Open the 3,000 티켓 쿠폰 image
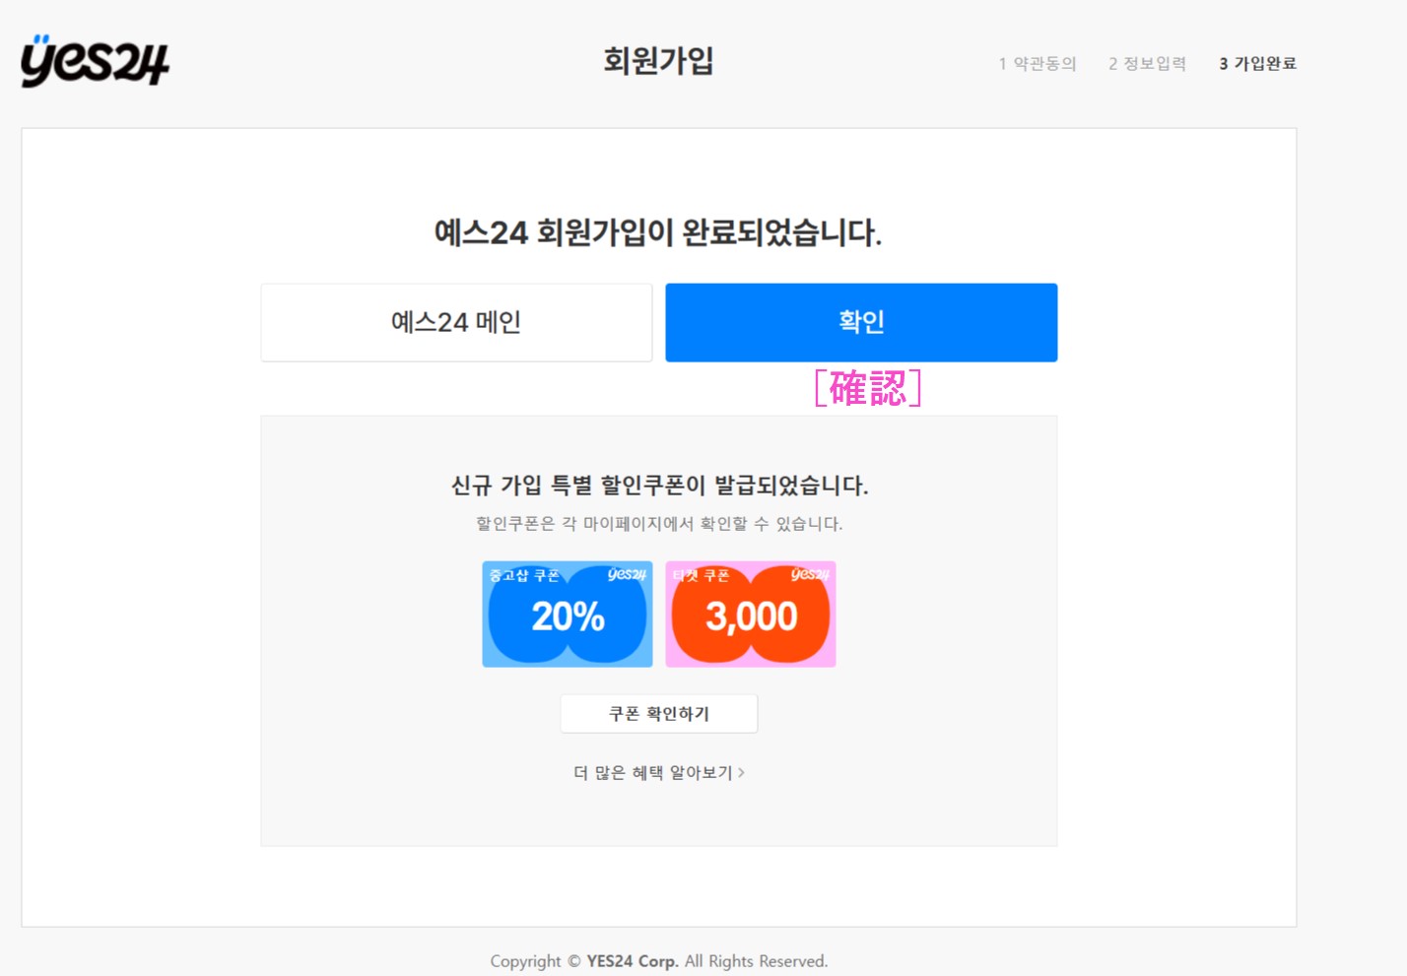The height and width of the screenshot is (976, 1407). (x=751, y=615)
